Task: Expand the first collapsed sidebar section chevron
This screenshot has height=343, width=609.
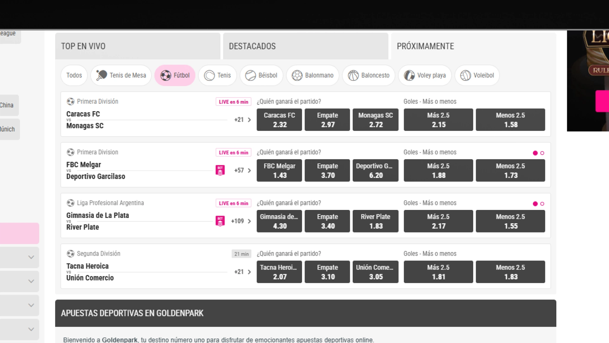Action: (31, 257)
